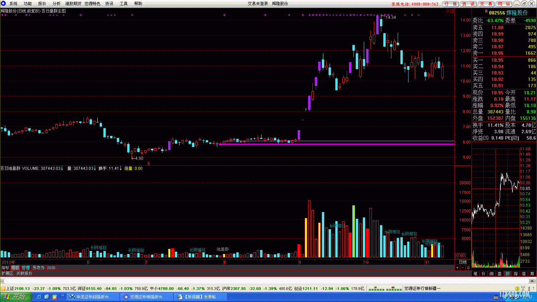Open the 分析 menu
This screenshot has width=537, height=302.
tap(56, 3)
